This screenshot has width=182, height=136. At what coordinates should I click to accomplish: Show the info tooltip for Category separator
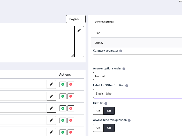coord(121,51)
